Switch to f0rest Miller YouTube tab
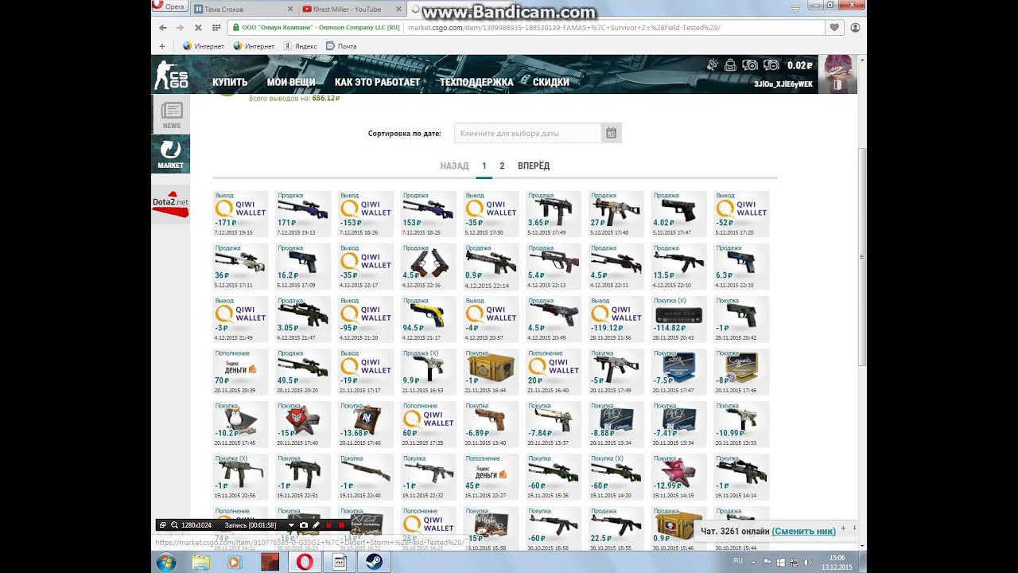This screenshot has height=573, width=1018. click(x=348, y=9)
